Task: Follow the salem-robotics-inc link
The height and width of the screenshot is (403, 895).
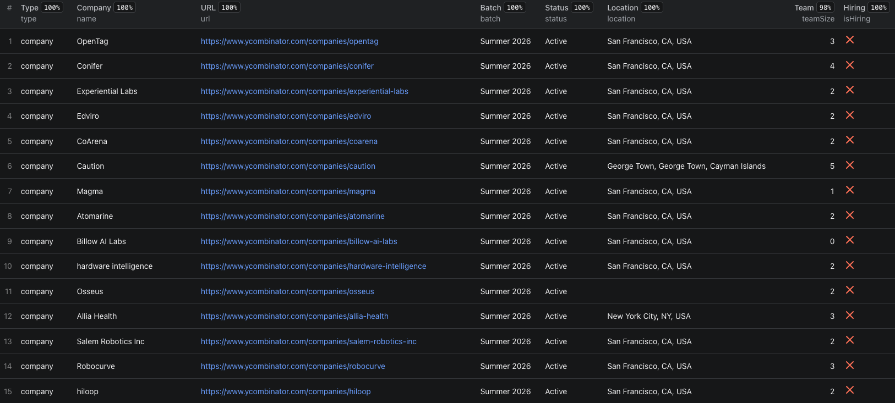Action: pyautogui.click(x=309, y=341)
